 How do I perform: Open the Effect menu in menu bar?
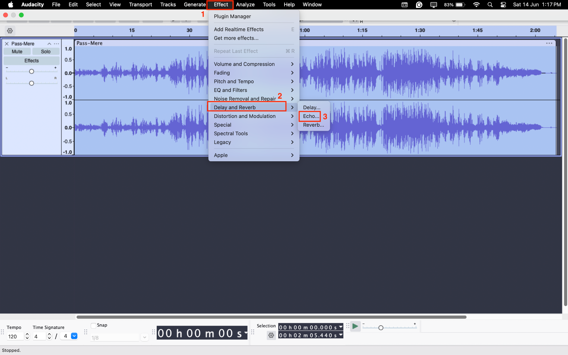221,4
